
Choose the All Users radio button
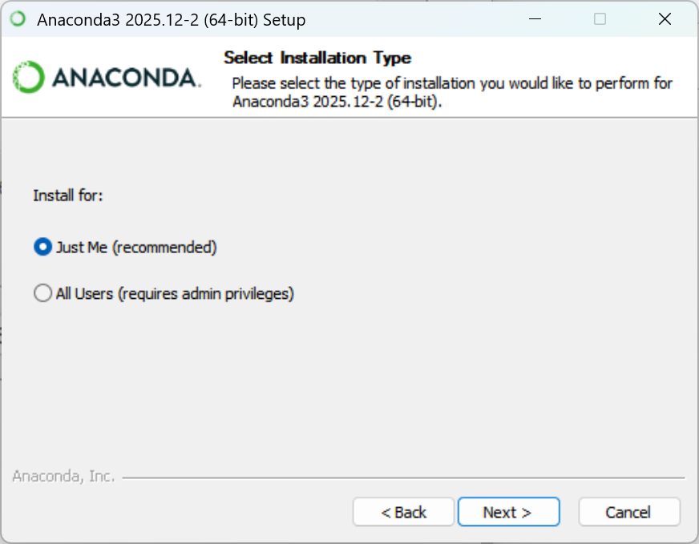coord(42,294)
